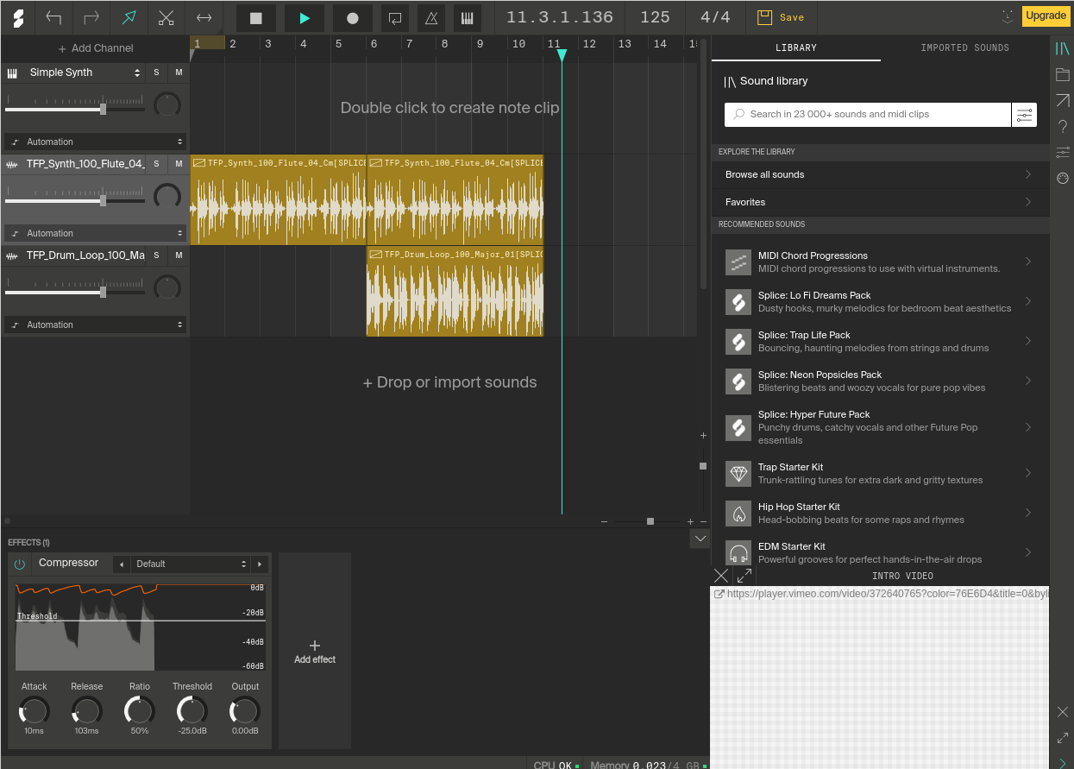The width and height of the screenshot is (1074, 769).
Task: Select the scissors cut tool
Action: (x=166, y=17)
